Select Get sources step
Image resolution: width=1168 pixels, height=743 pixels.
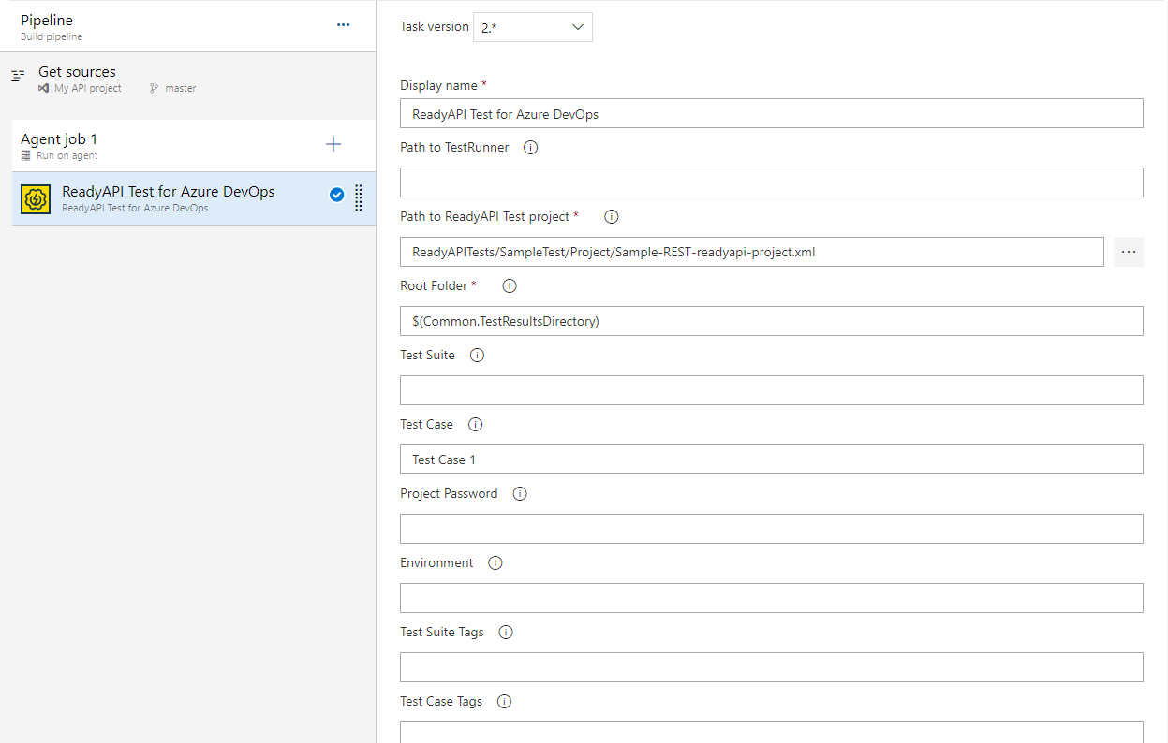(187, 80)
